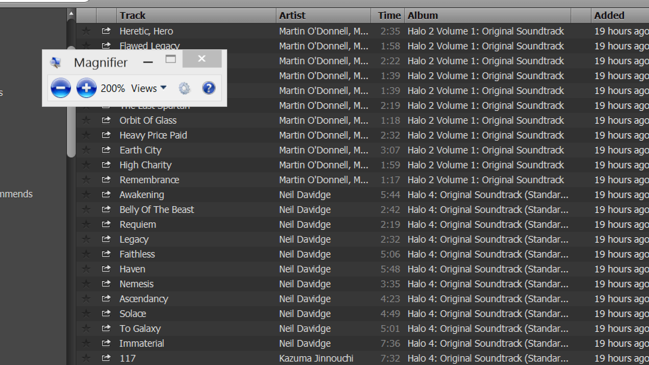Share the Remembrance track
This screenshot has height=365, width=649.
(106, 179)
